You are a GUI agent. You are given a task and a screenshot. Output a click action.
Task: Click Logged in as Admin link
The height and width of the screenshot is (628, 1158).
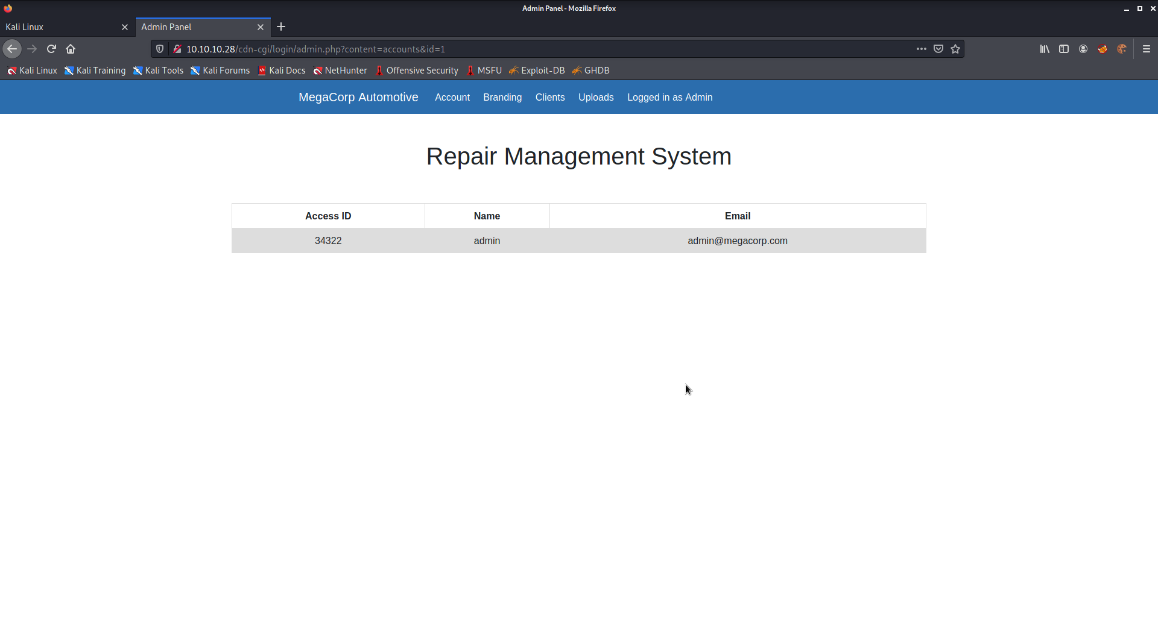[x=670, y=97]
